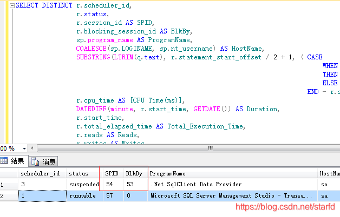Click the editor horizontal scrollbar thumb

point(210,148)
